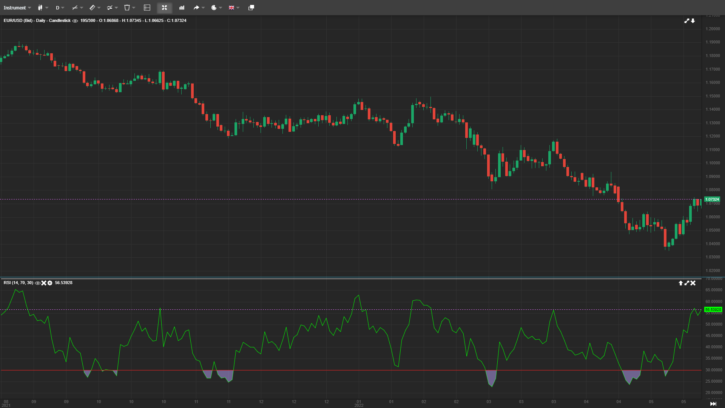Click the current price label 1.07324

(712, 199)
